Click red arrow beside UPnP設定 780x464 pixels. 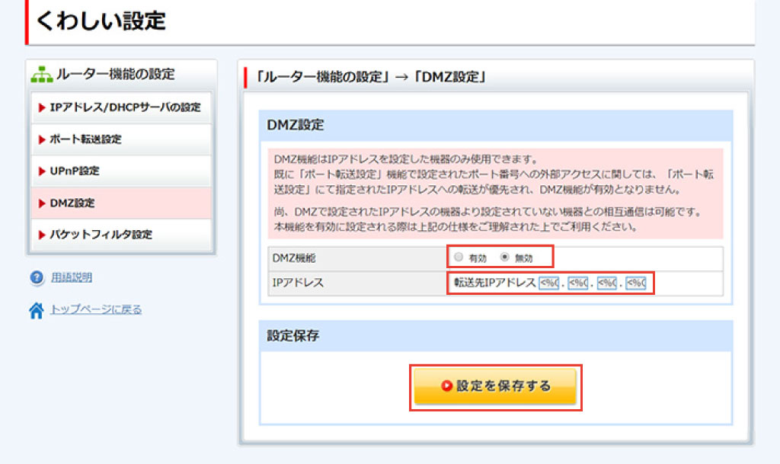tap(42, 171)
